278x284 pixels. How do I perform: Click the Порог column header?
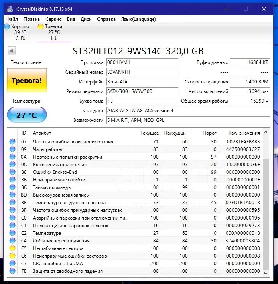click(x=204, y=133)
